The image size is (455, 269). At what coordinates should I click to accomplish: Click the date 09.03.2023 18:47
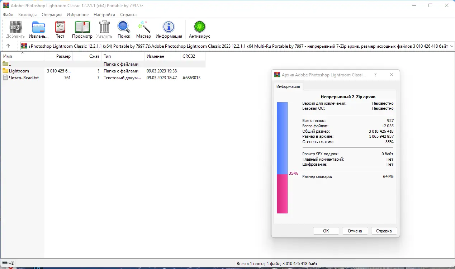pos(162,77)
